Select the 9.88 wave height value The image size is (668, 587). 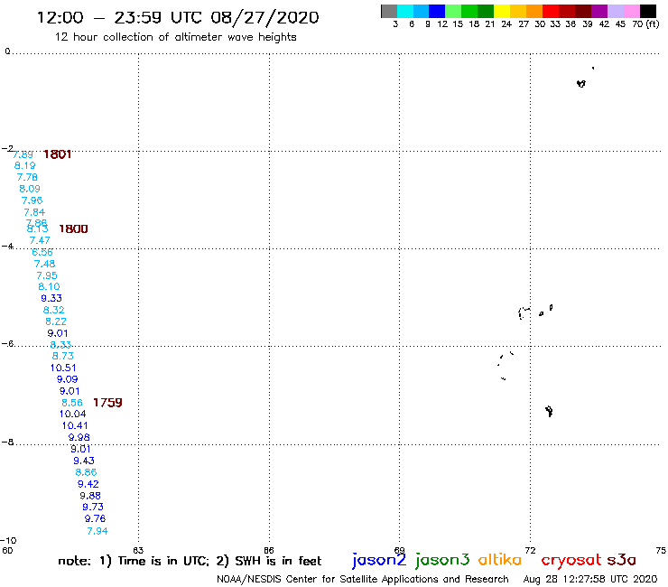click(90, 496)
